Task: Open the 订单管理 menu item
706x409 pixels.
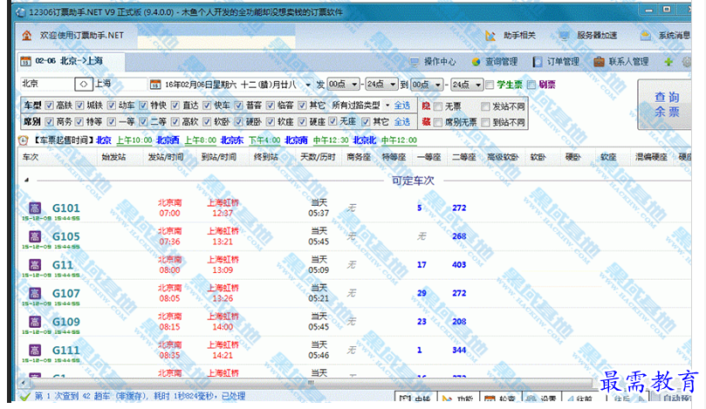Action: click(x=563, y=62)
